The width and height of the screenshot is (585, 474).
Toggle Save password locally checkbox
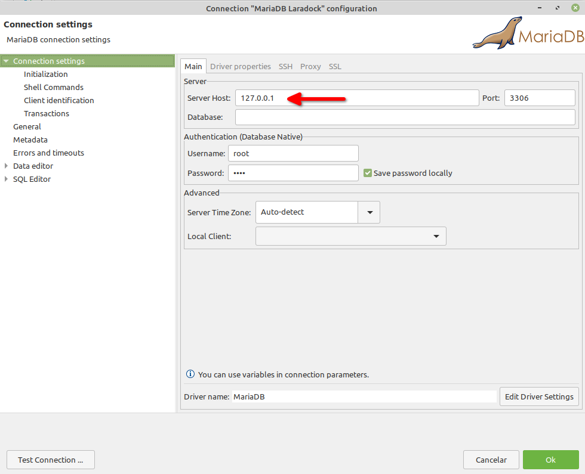coord(368,173)
